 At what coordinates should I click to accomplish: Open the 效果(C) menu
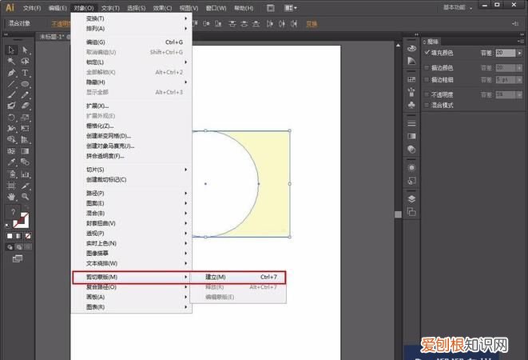162,8
